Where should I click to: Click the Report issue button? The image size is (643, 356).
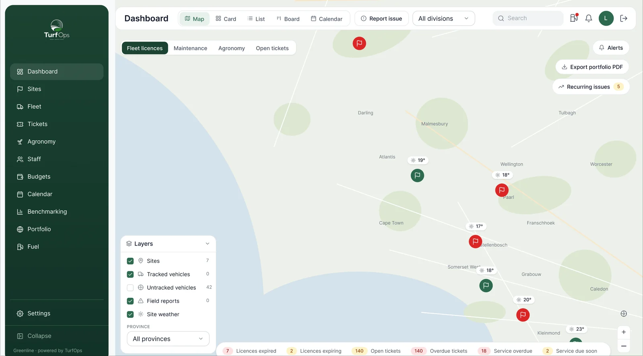point(381,18)
